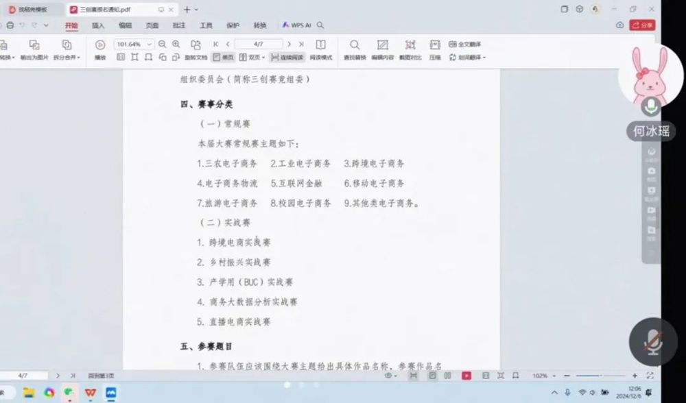Toggle the microphone mute button
The width and height of the screenshot is (686, 403).
point(652,342)
